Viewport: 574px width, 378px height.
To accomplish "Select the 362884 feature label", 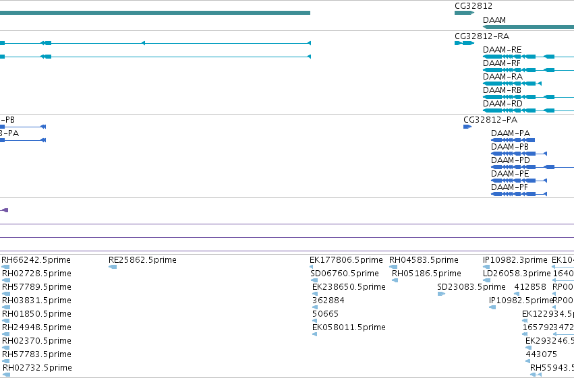I will [328, 301].
